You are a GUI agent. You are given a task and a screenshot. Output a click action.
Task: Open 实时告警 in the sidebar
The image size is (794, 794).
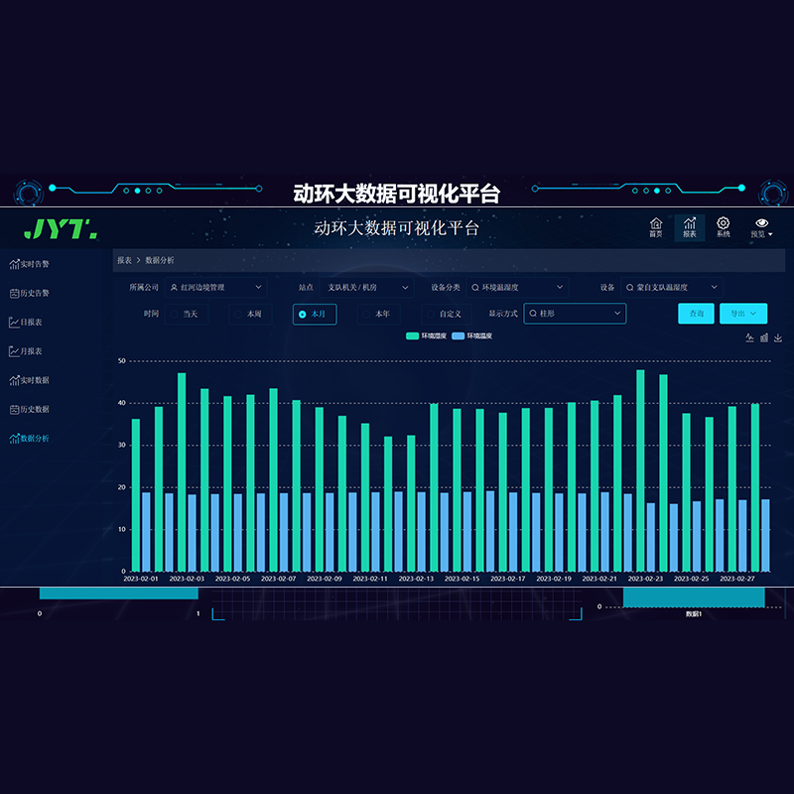(x=30, y=264)
